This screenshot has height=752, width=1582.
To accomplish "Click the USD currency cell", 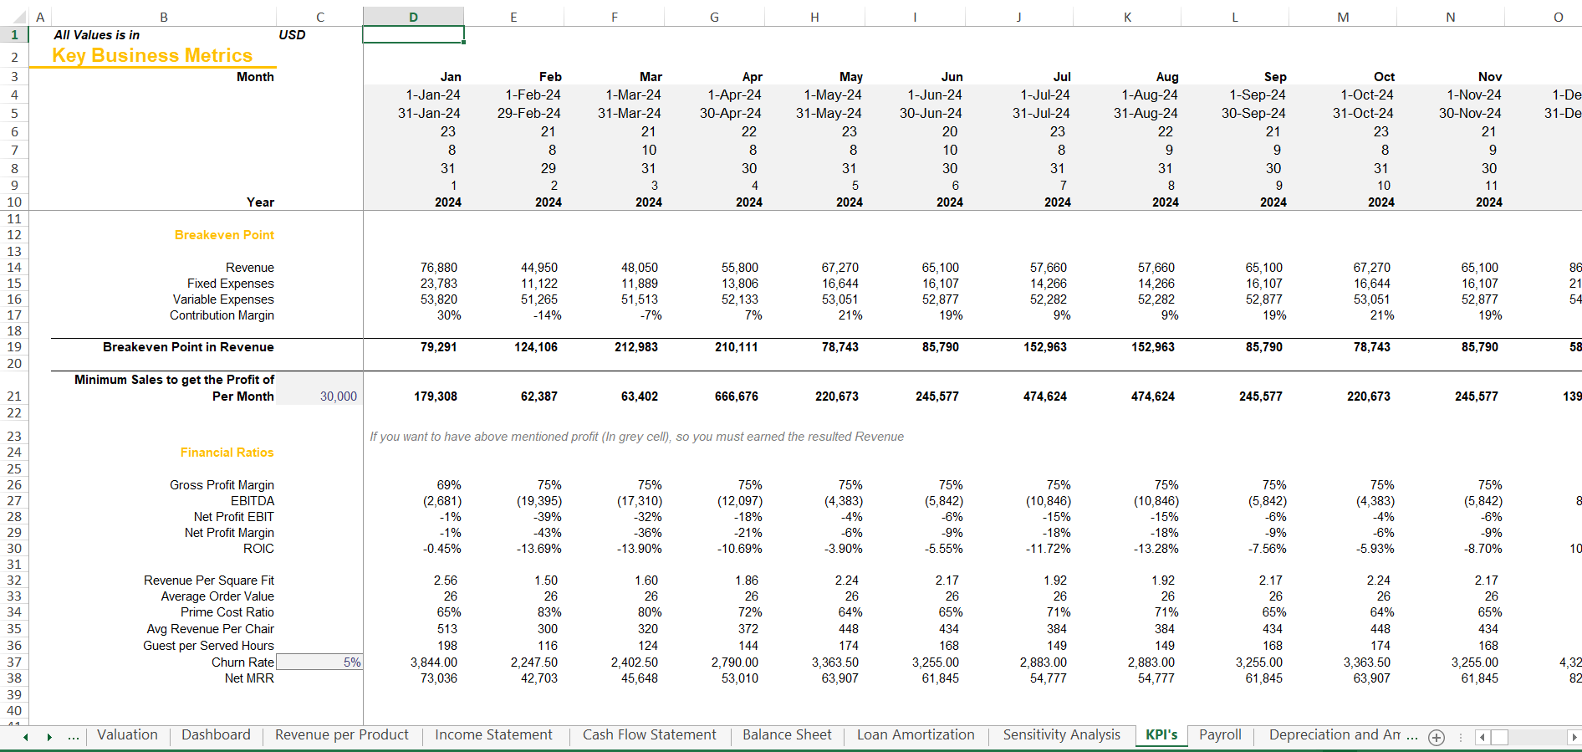I will [x=292, y=34].
